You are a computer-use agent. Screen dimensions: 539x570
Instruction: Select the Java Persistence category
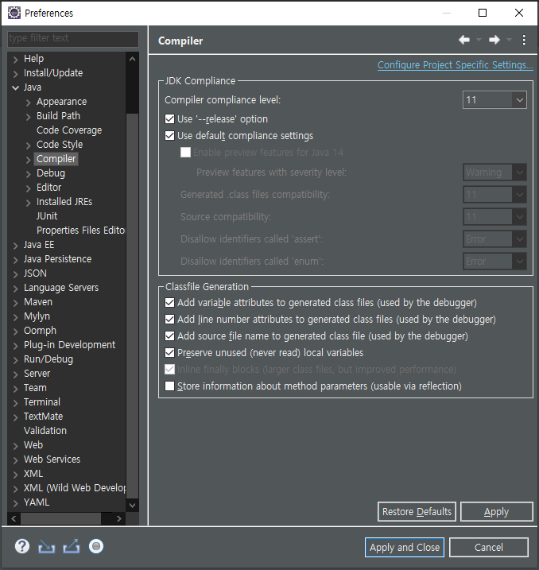click(57, 259)
